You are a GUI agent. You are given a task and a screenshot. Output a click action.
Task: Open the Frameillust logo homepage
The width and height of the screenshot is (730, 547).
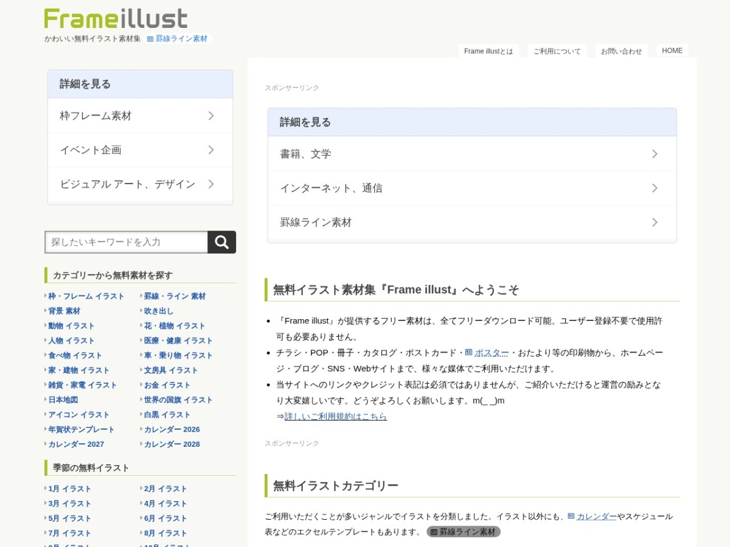tap(116, 18)
